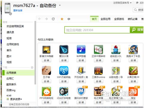Viewport: 144px width, 108px height.
Task: Open 酷我音乐 in the sidebar
Action: point(11,84)
